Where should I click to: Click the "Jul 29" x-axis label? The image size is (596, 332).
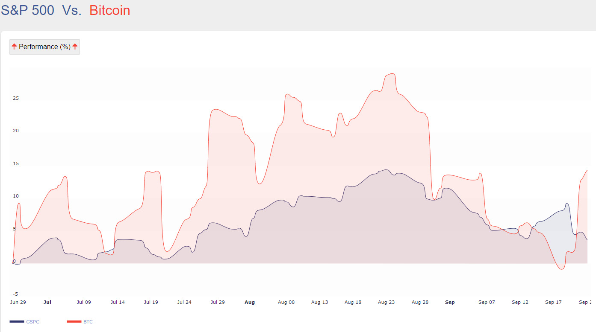pos(218,302)
